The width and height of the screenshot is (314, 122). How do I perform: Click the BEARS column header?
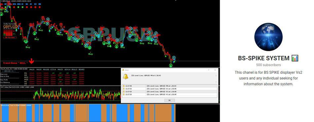click(x=81, y=70)
